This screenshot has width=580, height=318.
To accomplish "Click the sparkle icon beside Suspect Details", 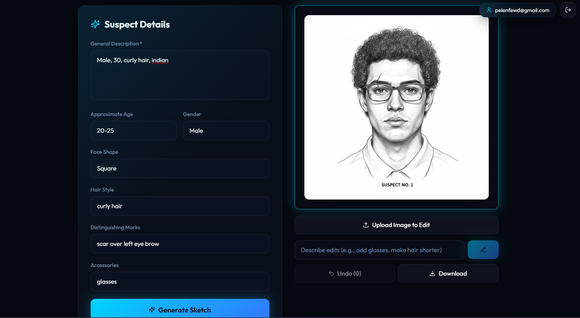I will (x=95, y=24).
